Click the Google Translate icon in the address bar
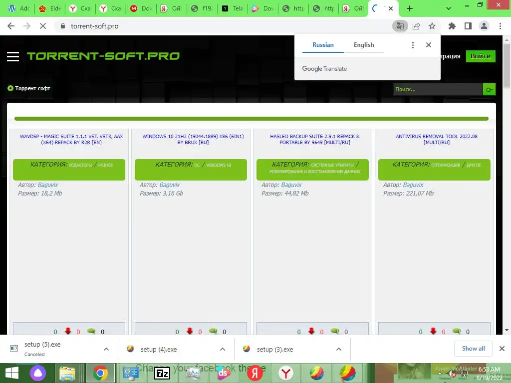 [x=400, y=26]
